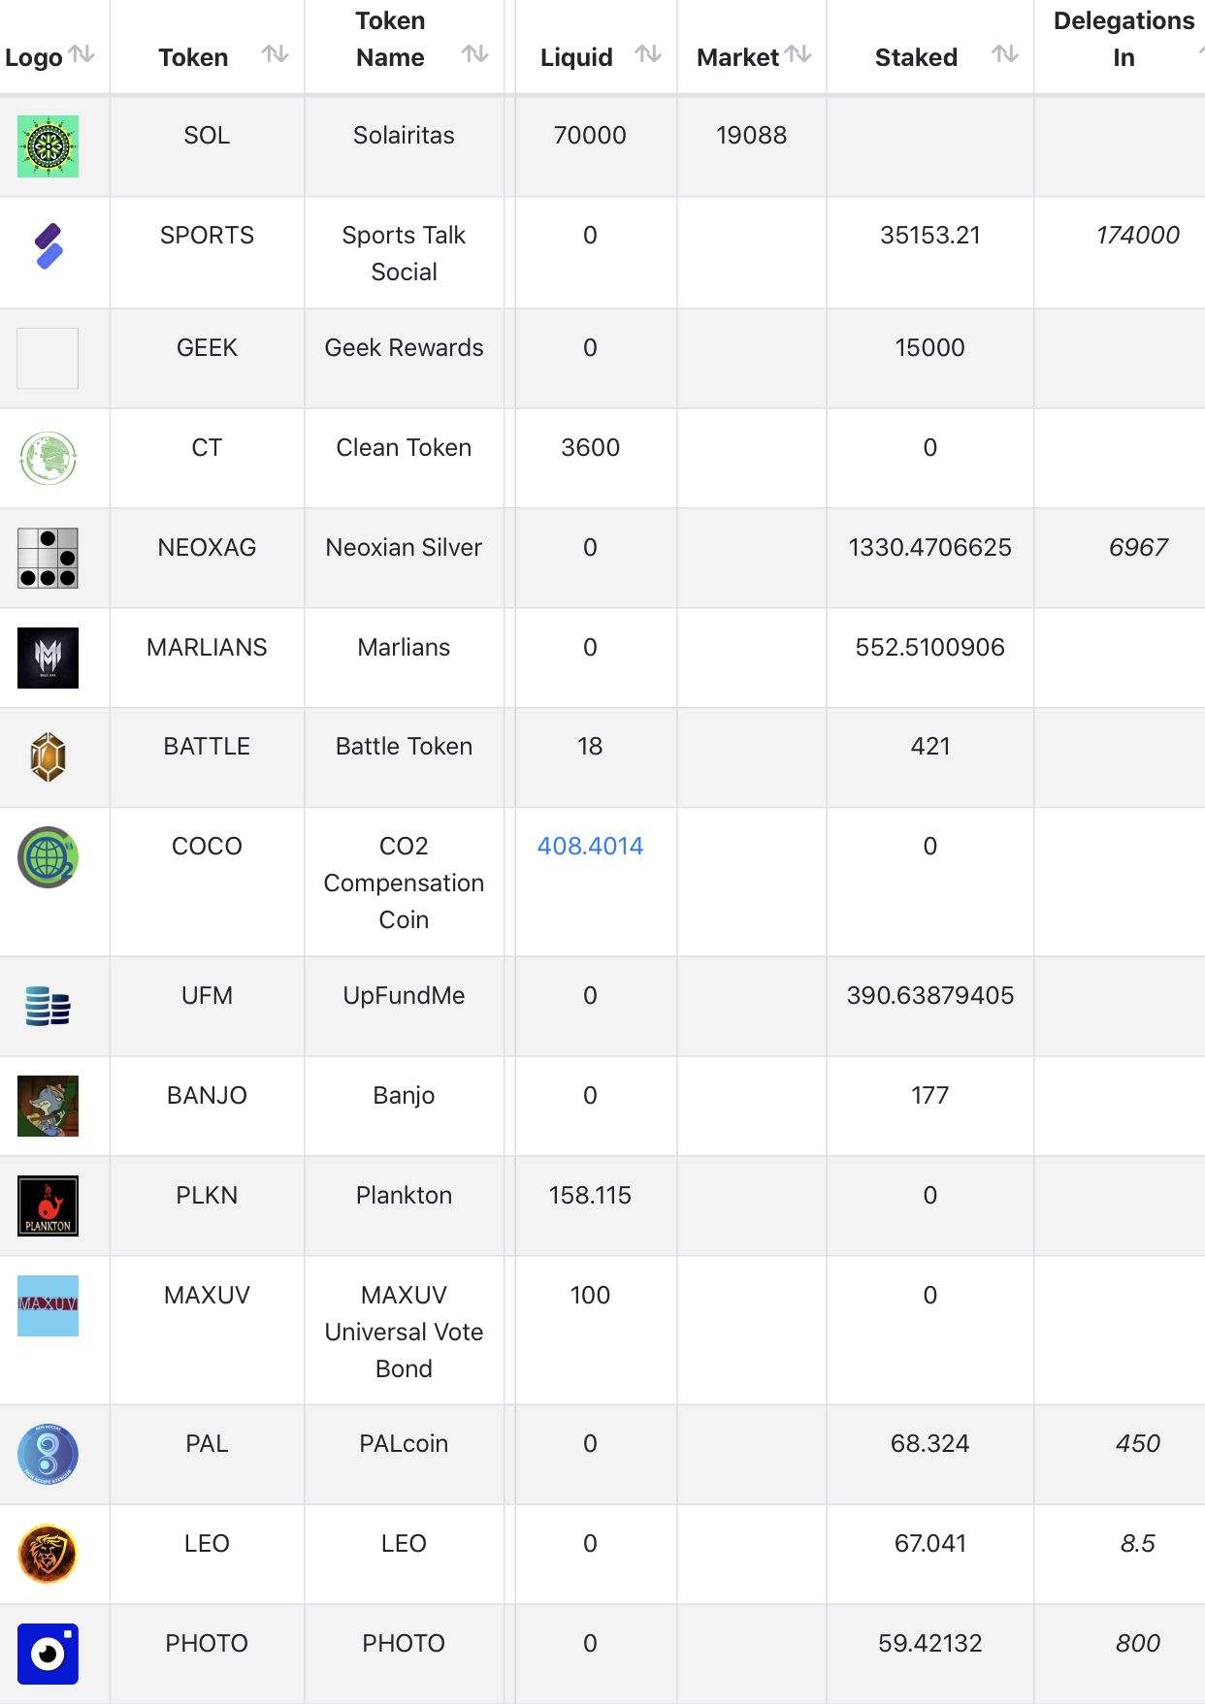This screenshot has width=1205, height=1704.
Task: Sort by Token Name column arrows
Action: pyautogui.click(x=474, y=54)
